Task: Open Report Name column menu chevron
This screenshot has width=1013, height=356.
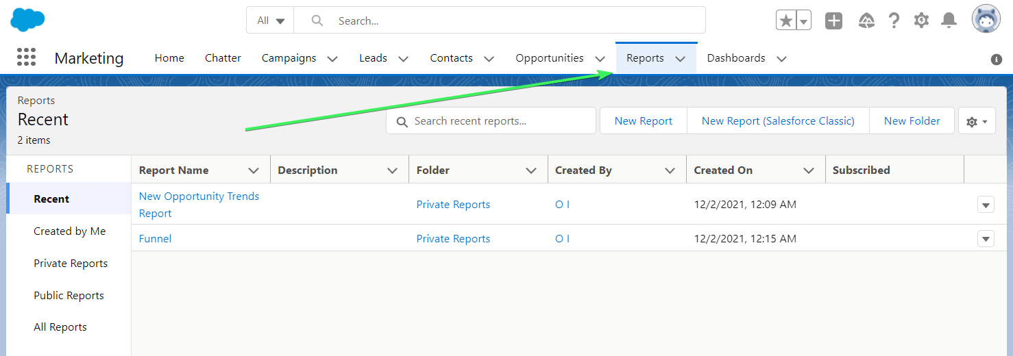Action: click(x=254, y=170)
